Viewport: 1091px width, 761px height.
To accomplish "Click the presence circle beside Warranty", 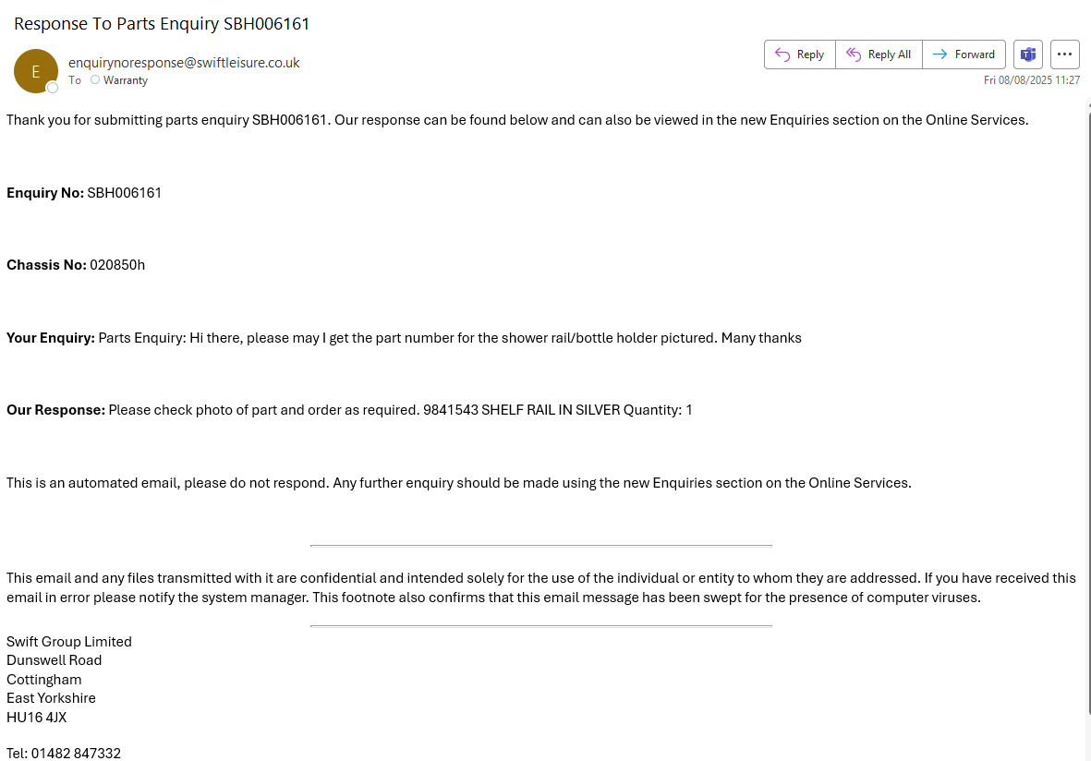I will (95, 80).
